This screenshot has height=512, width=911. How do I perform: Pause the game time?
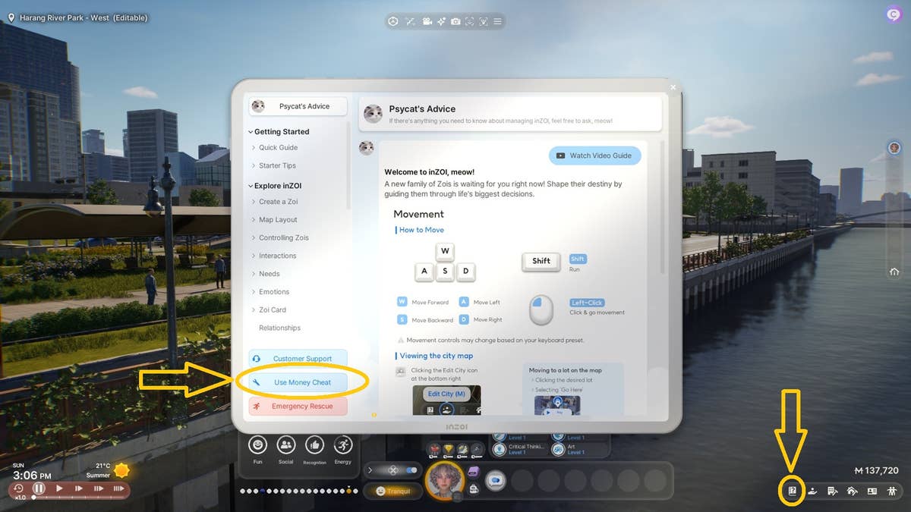click(x=39, y=488)
